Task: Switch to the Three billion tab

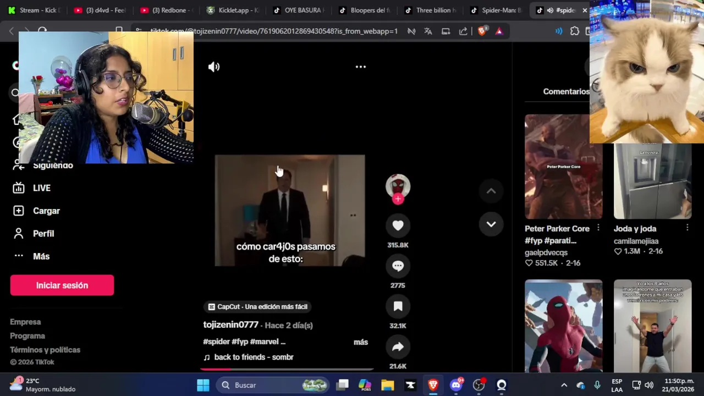Action: (x=431, y=10)
